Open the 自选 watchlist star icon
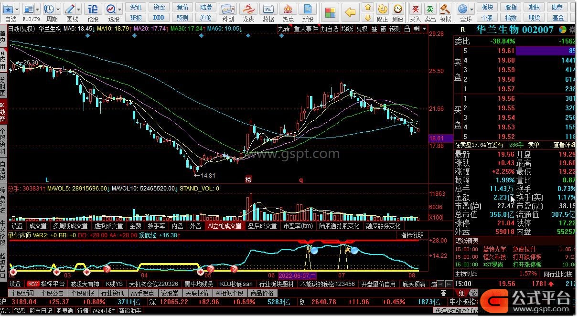This screenshot has width=578, height=317. point(8,9)
